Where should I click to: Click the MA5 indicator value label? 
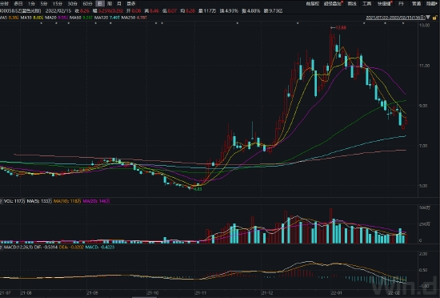pos(10,18)
